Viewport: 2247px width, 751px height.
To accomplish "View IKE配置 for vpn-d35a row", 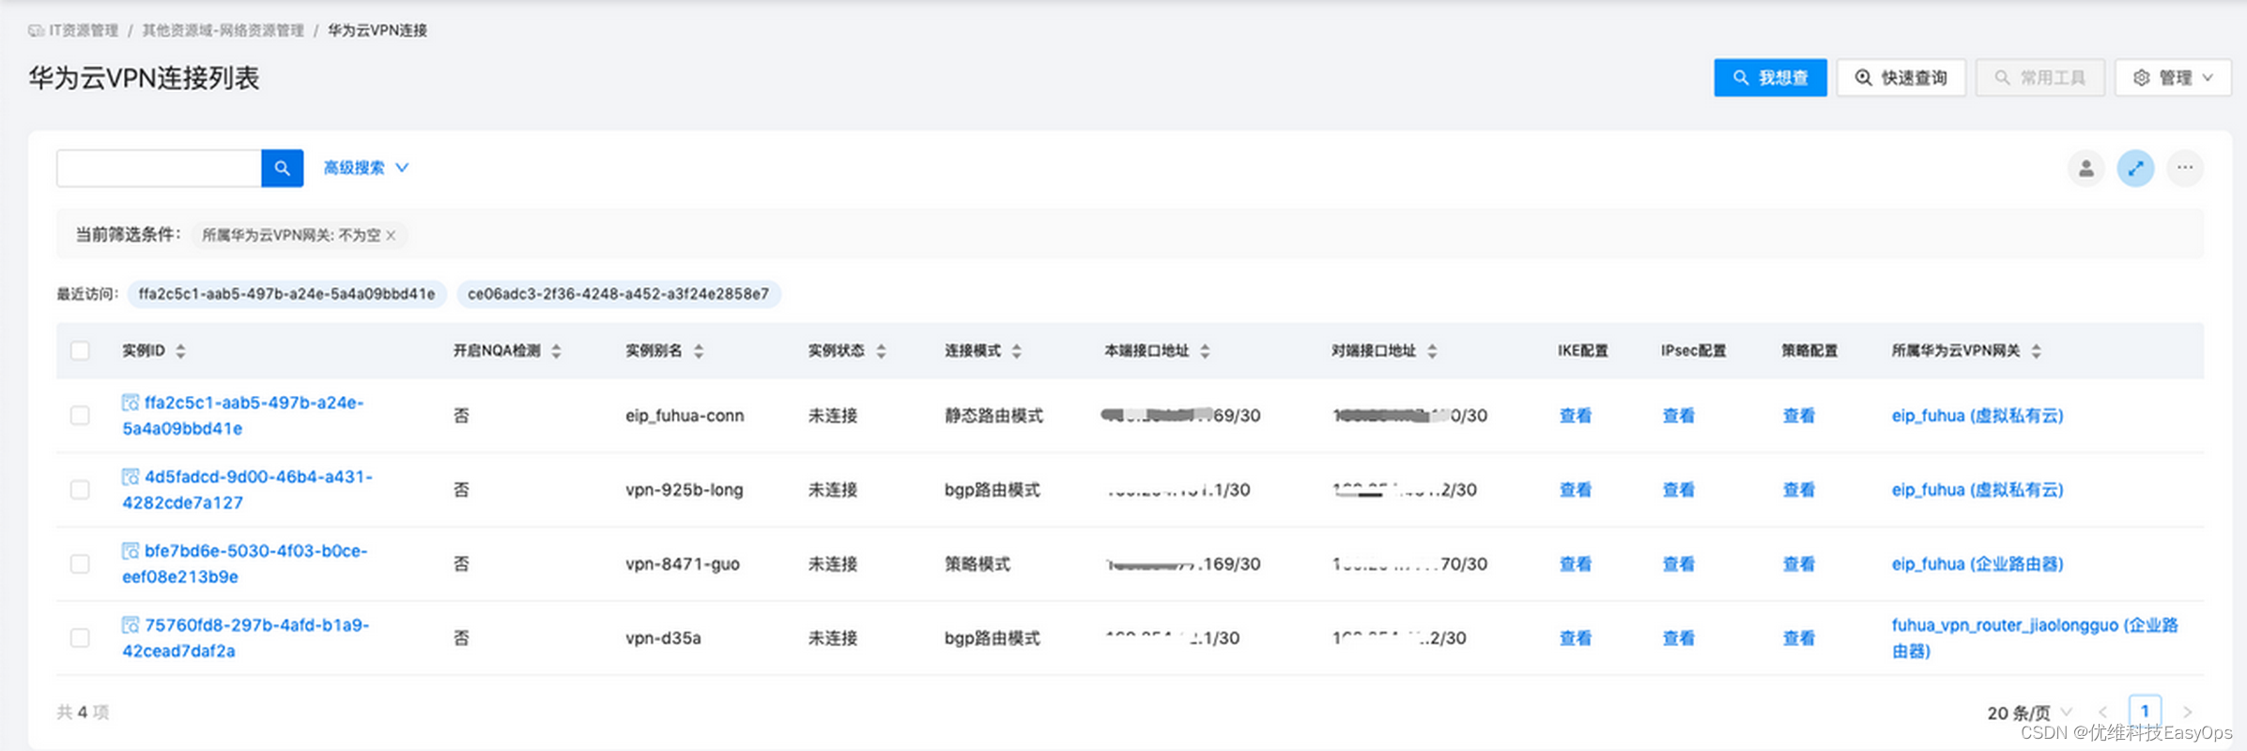I will tap(1576, 638).
